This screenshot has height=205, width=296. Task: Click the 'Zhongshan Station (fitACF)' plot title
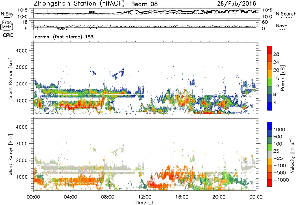[79, 4]
